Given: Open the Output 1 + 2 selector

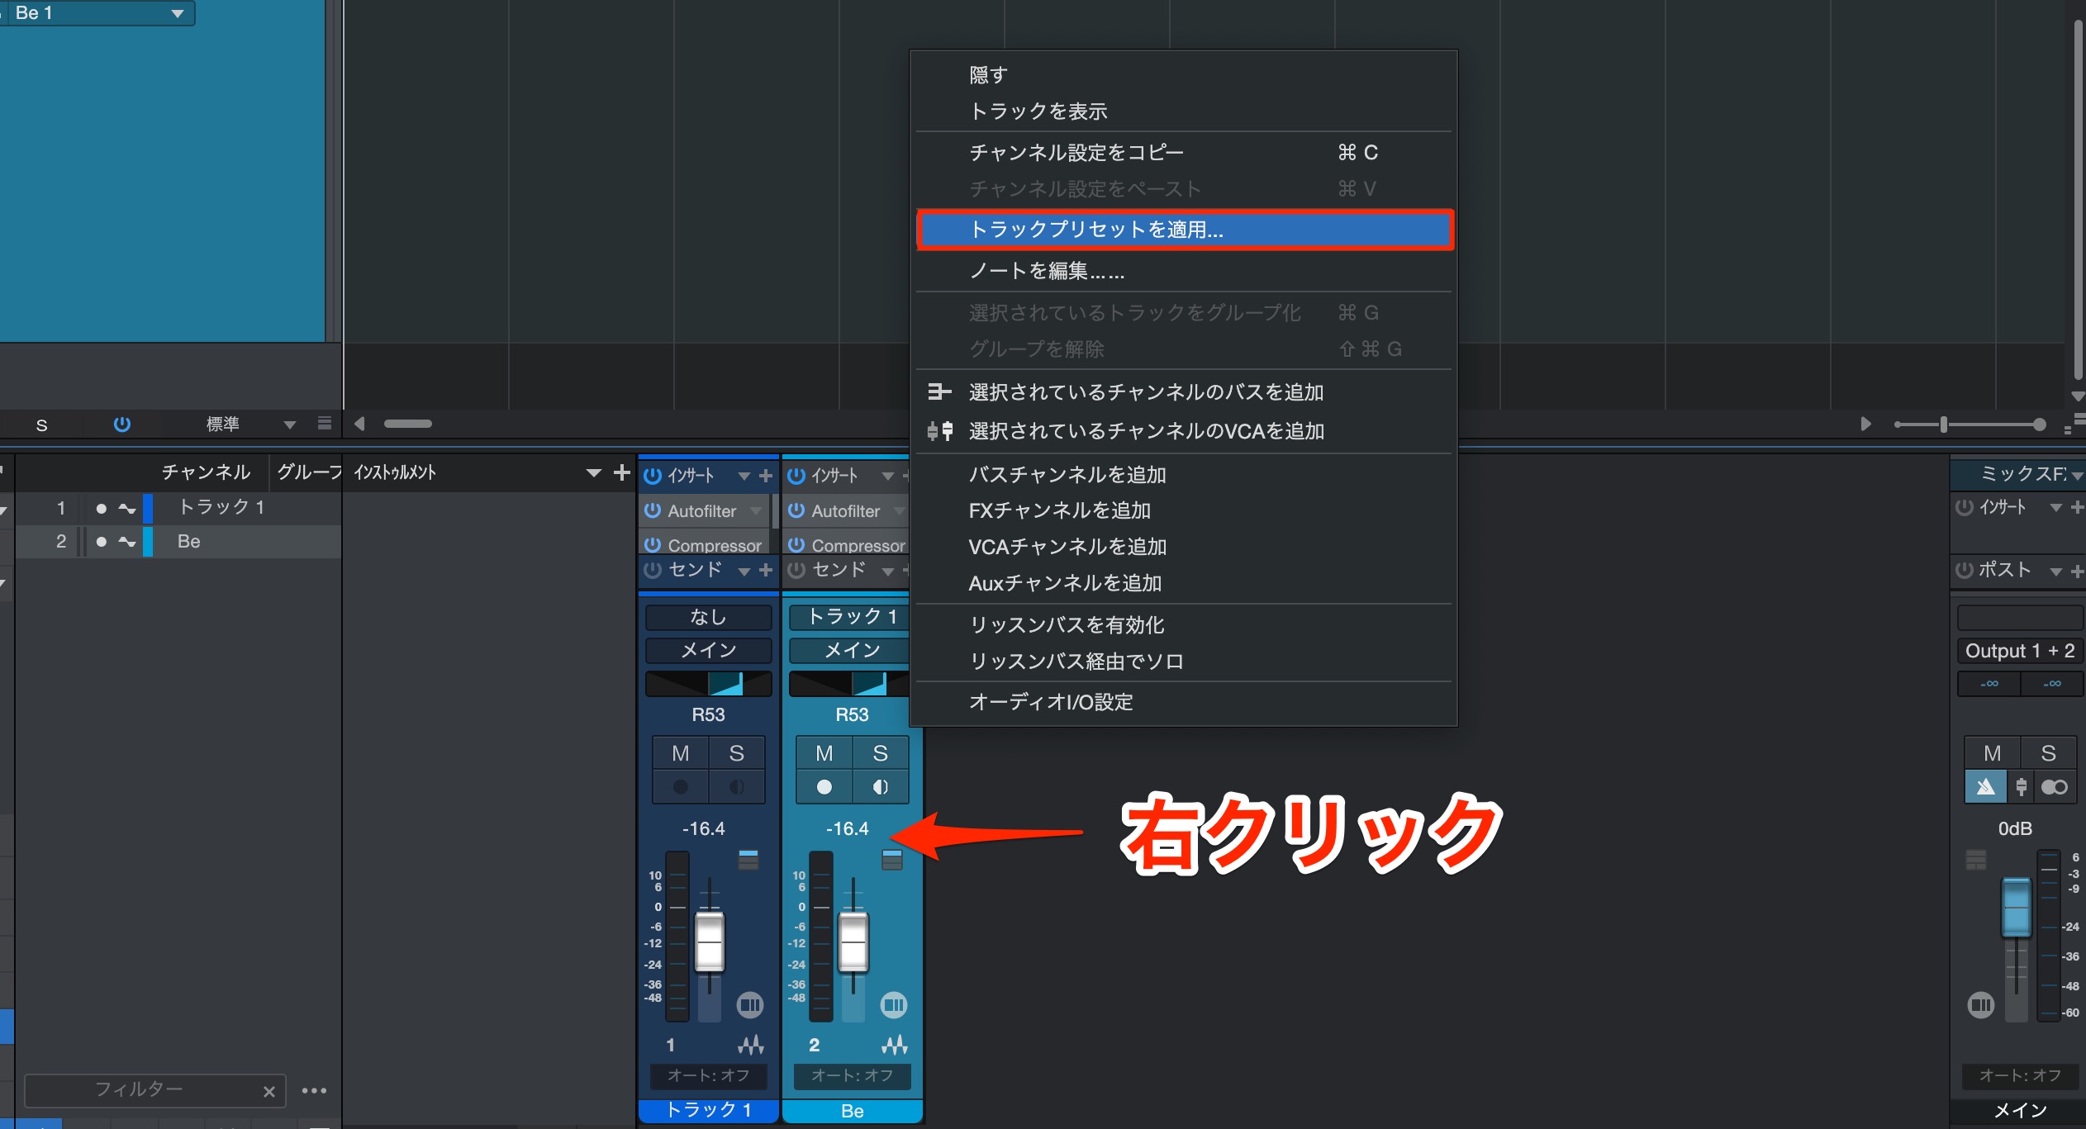Looking at the screenshot, I should tap(2020, 651).
